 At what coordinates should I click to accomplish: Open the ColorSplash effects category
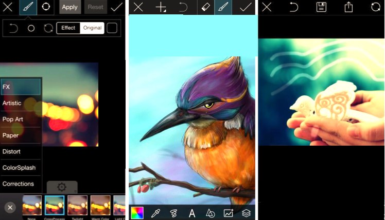21,168
